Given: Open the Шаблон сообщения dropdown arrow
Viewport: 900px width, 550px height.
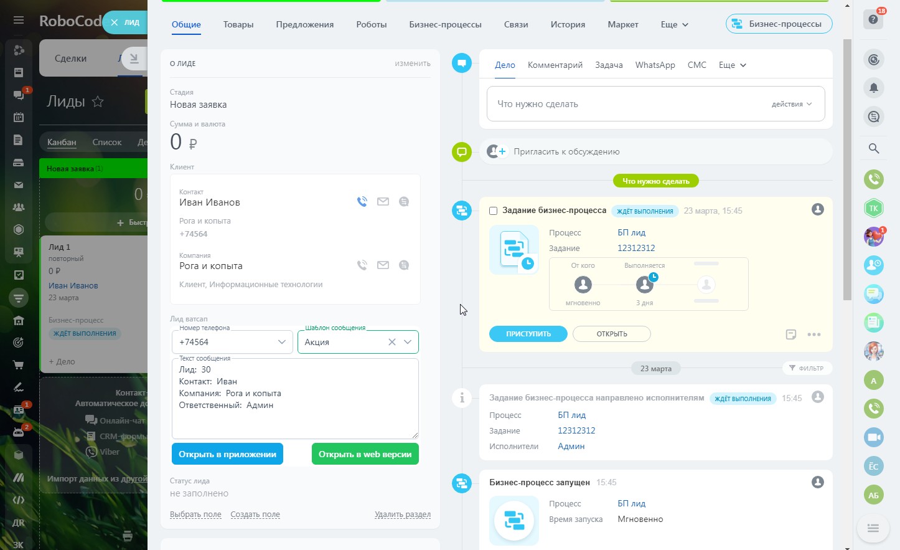Looking at the screenshot, I should tap(408, 342).
